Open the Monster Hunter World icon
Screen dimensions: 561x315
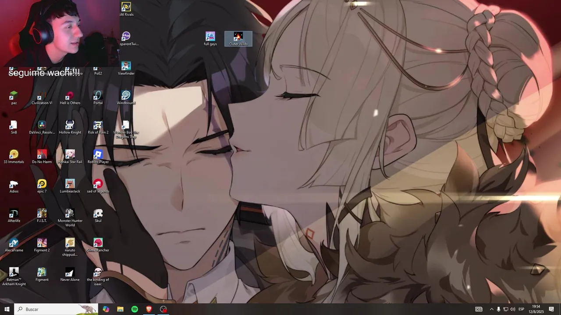(x=70, y=218)
